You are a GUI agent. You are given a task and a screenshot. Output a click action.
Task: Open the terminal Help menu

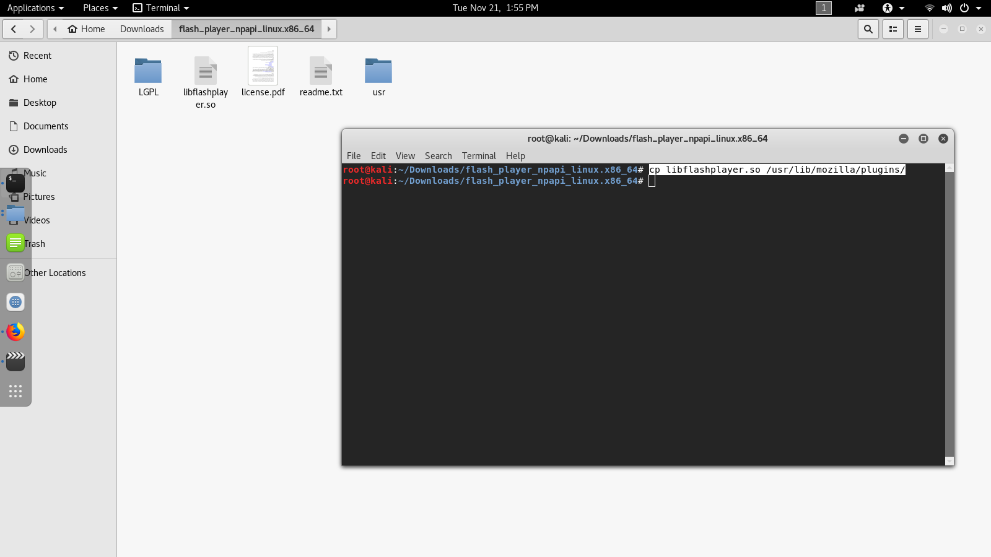pos(515,156)
